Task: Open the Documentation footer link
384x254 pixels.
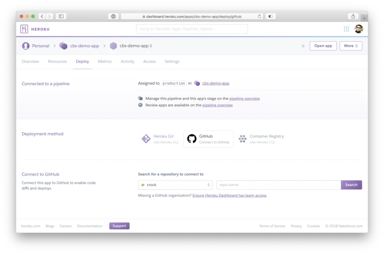Action: pos(90,226)
